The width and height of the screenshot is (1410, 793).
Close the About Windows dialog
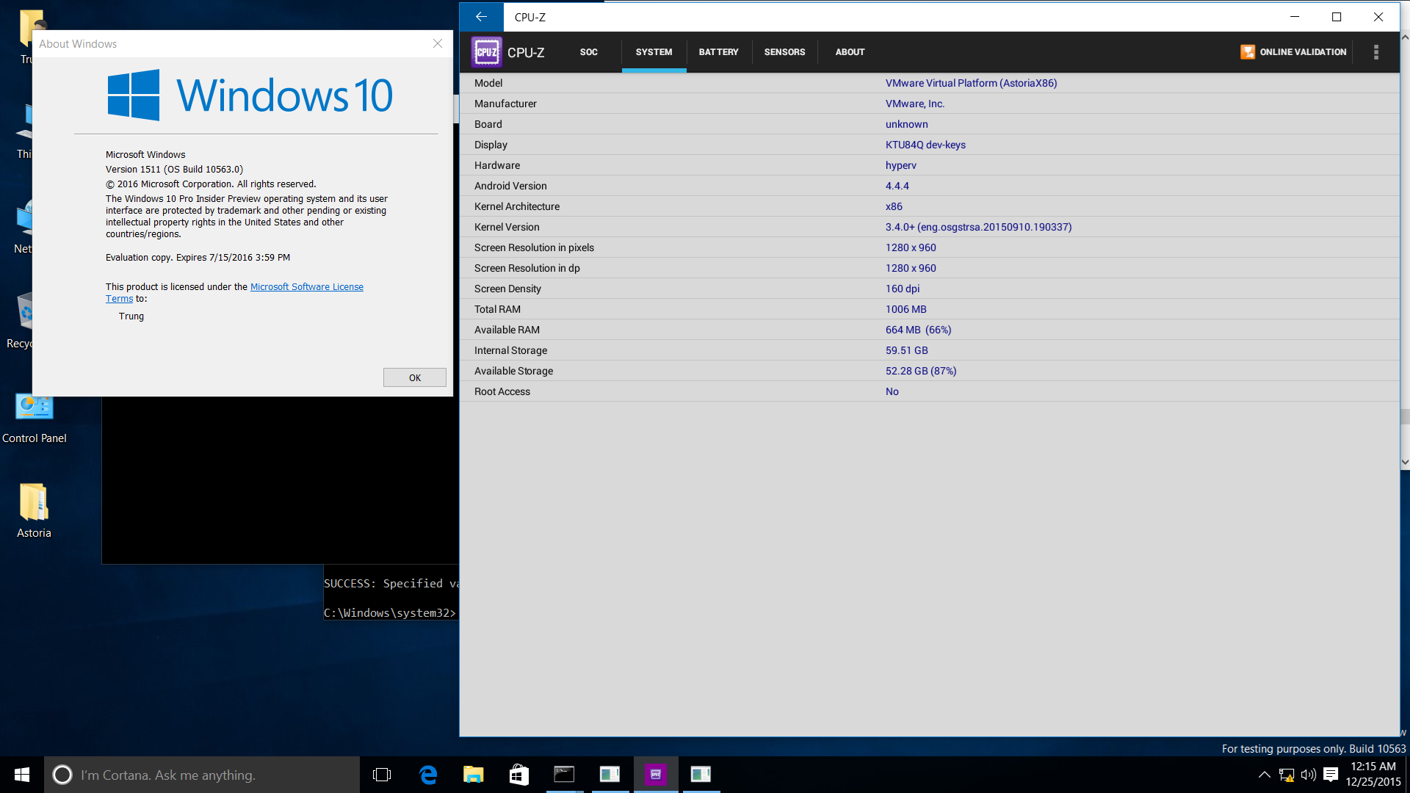438,44
